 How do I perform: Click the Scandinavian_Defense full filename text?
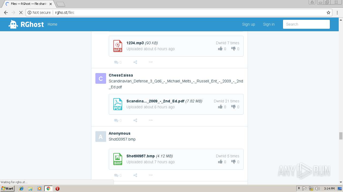pyautogui.click(x=176, y=84)
